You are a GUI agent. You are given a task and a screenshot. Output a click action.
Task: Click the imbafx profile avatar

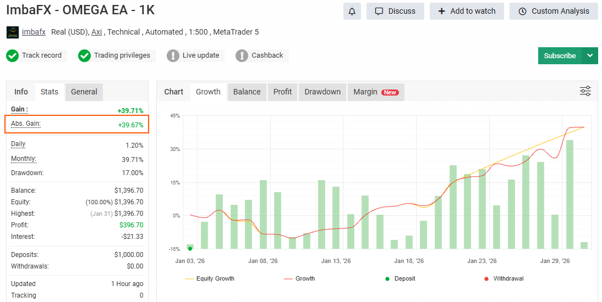pyautogui.click(x=13, y=32)
